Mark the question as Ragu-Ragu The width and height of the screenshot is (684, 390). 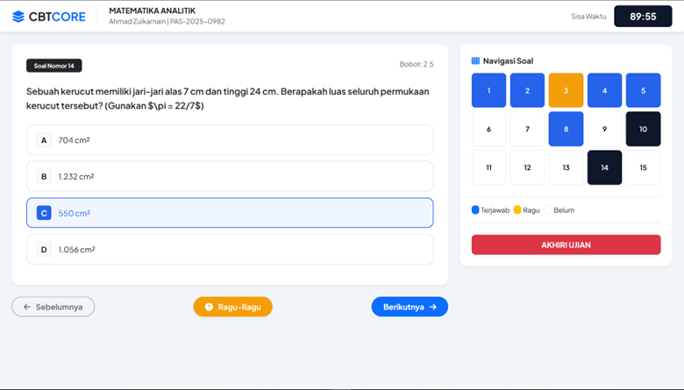tap(232, 307)
